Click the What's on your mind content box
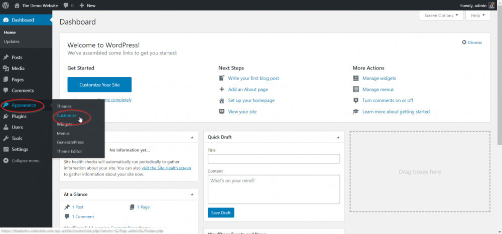The image size is (502, 234). click(274, 189)
